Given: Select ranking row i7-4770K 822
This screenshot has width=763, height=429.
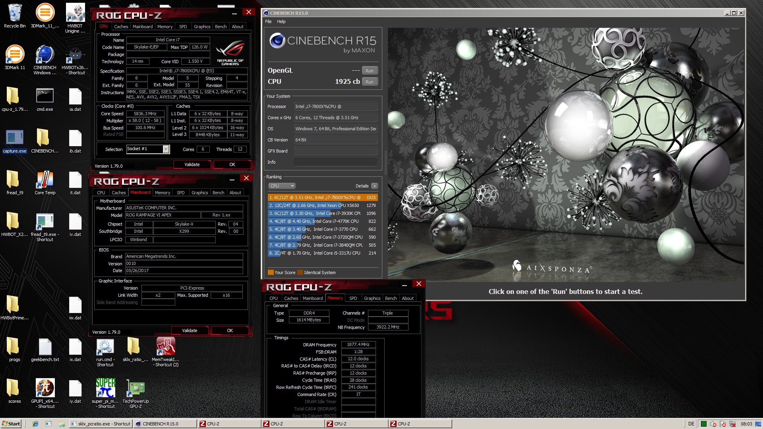Looking at the screenshot, I should click(322, 221).
